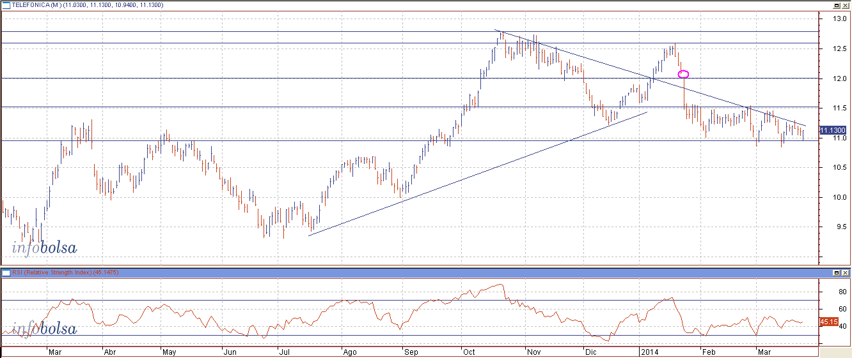The image size is (852, 358).
Task: Click the 45.15 RSI value tag
Action: tap(829, 322)
